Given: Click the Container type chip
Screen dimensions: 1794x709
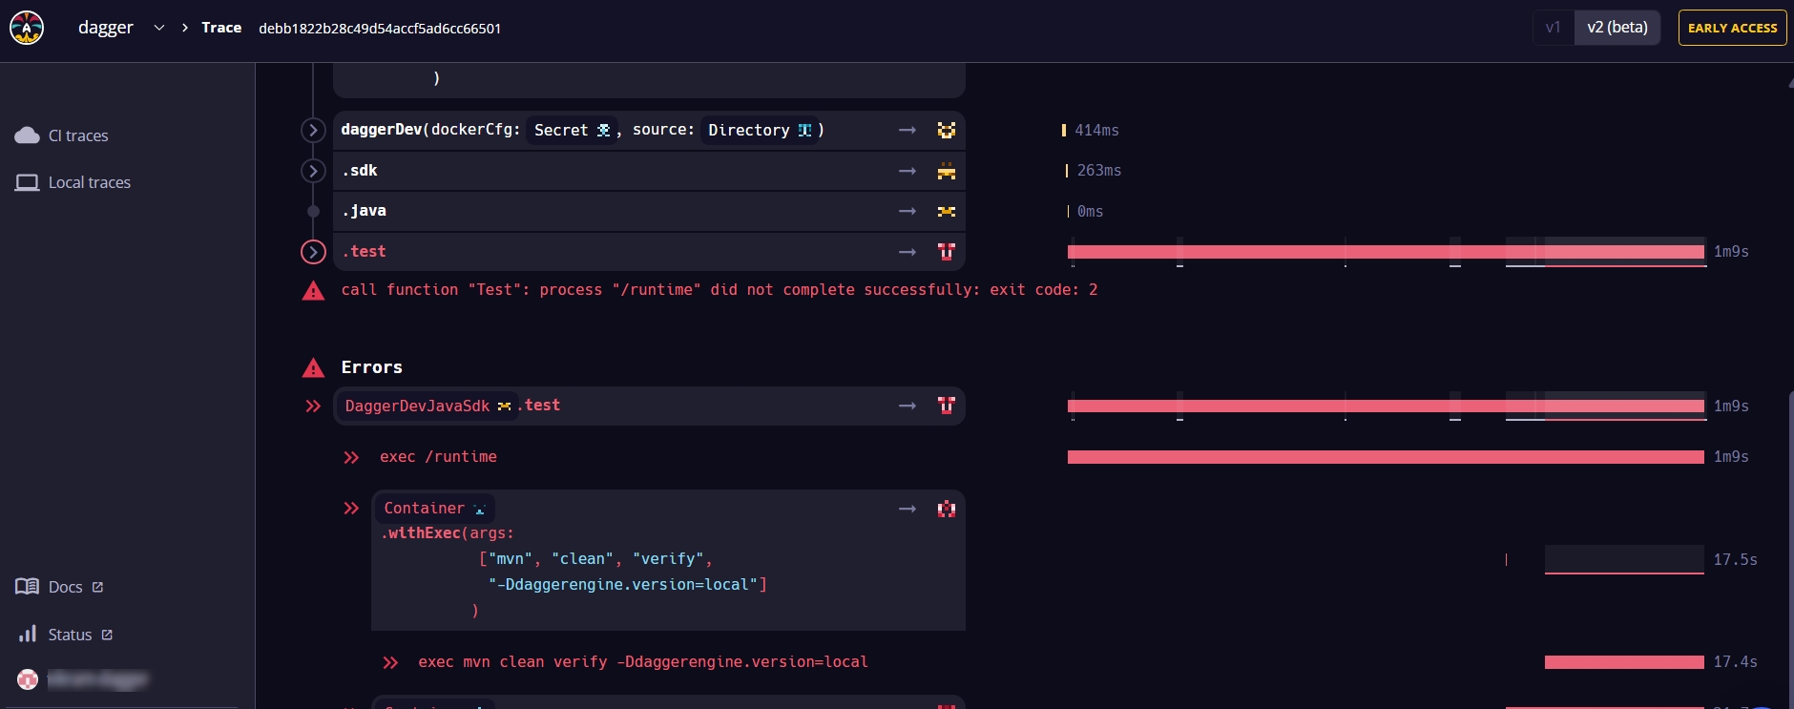Looking at the screenshot, I should tap(435, 509).
